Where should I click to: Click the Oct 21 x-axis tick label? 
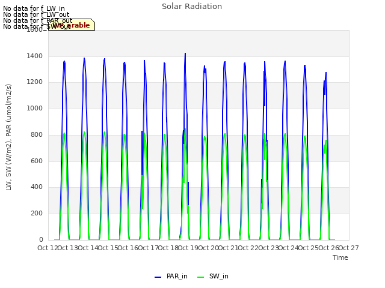[229, 248]
